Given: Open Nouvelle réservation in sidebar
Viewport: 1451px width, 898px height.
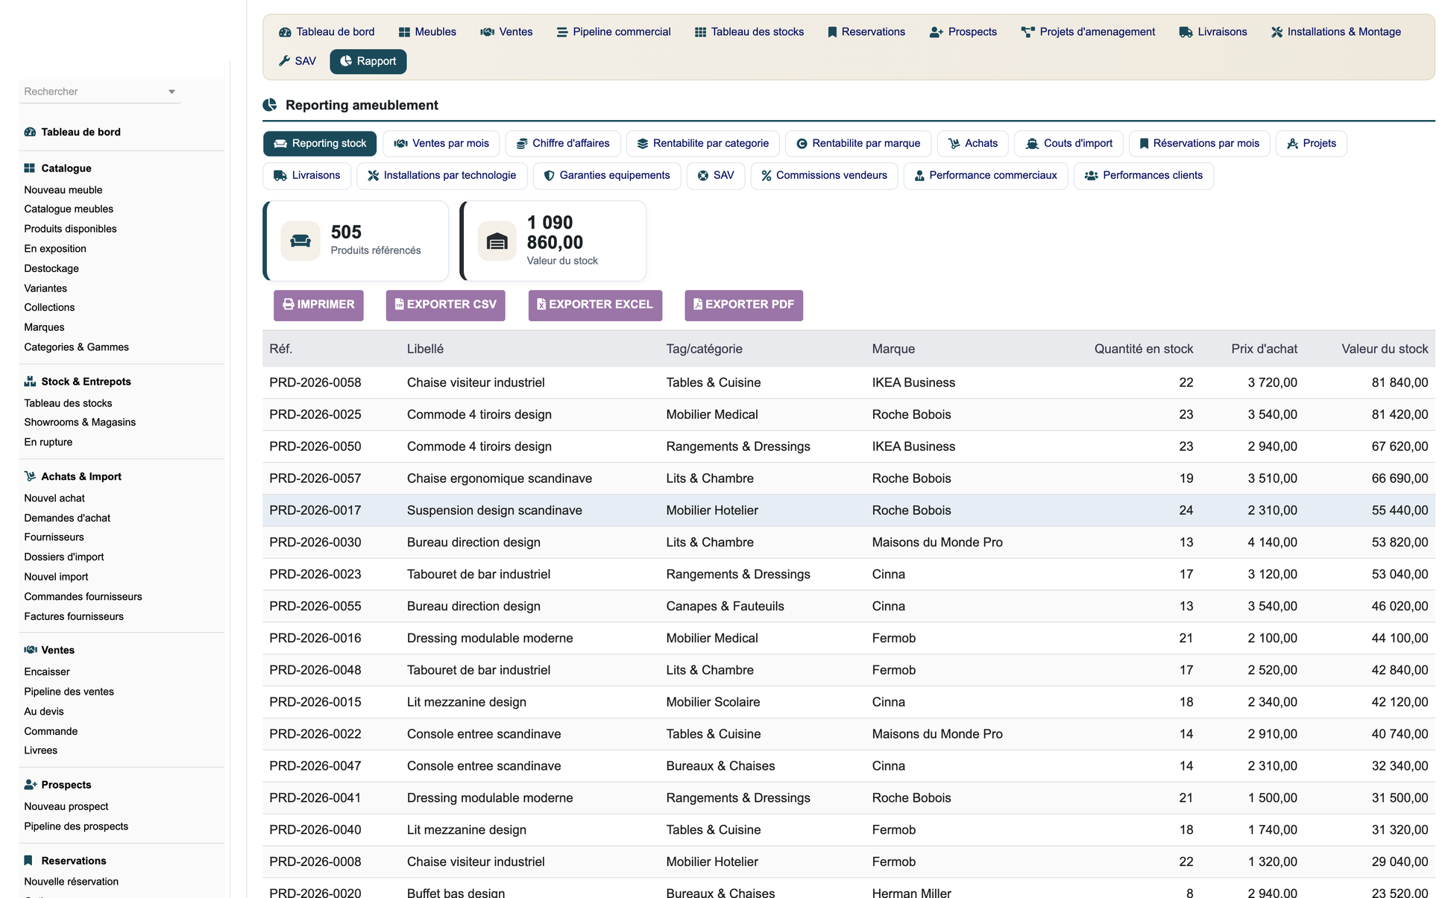Looking at the screenshot, I should coord(72,882).
